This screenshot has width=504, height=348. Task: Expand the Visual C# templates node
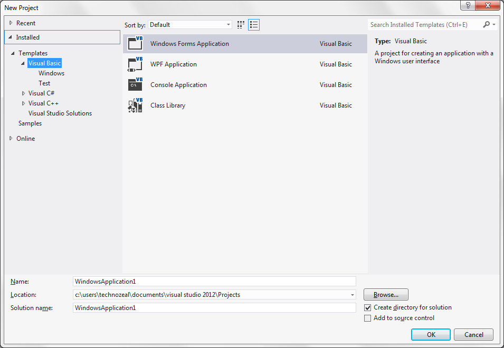23,93
